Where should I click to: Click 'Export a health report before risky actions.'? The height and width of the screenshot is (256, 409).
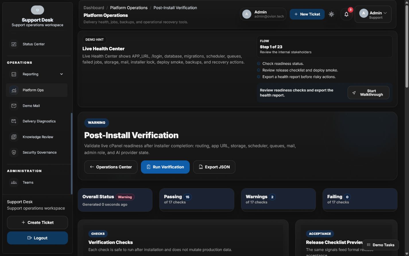tap(299, 77)
